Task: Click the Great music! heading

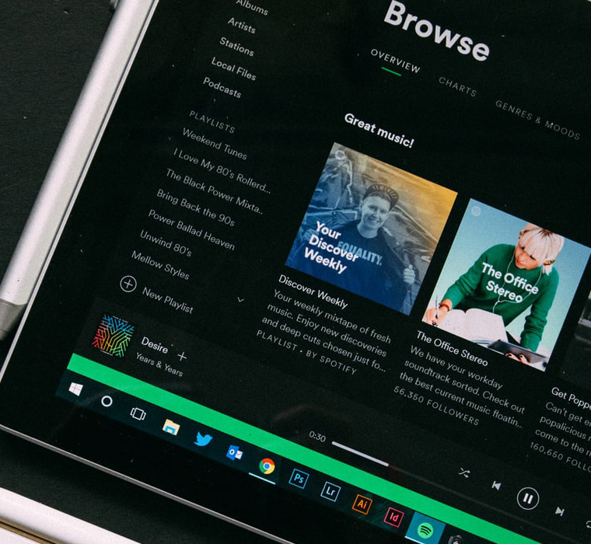Action: tap(379, 131)
